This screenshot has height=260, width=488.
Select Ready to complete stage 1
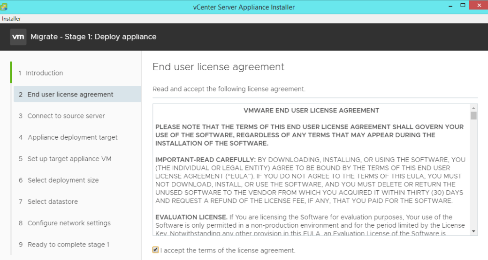click(x=68, y=245)
